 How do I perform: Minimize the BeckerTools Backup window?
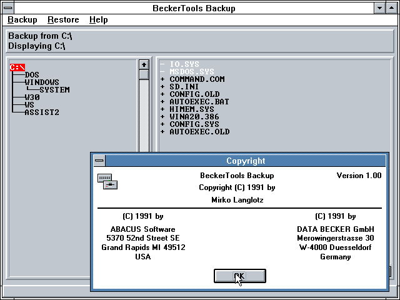[x=379, y=8]
